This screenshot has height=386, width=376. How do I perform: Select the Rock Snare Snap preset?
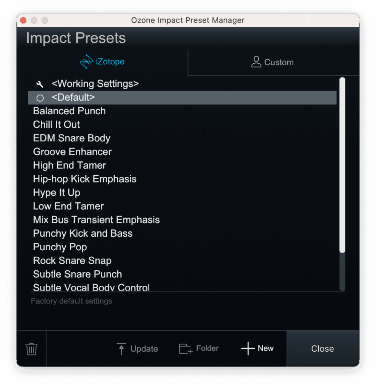coord(72,260)
